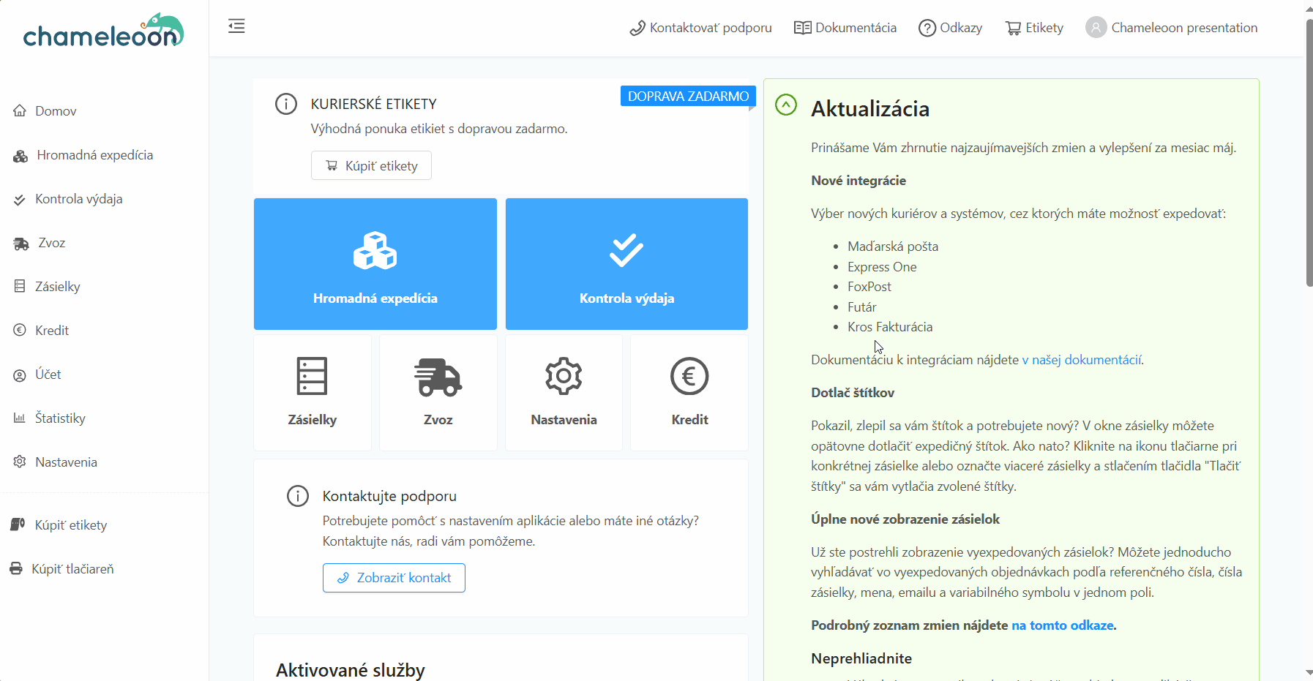The image size is (1313, 681).
Task: Click the Express One list item
Action: [882, 267]
